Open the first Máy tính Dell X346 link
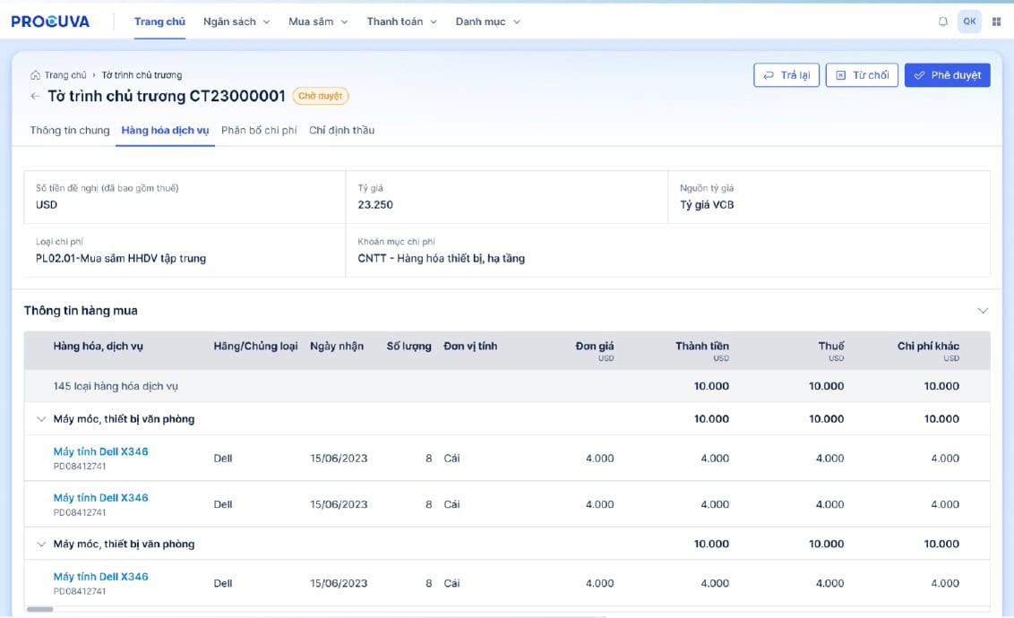This screenshot has height=618, width=1014. [x=101, y=451]
